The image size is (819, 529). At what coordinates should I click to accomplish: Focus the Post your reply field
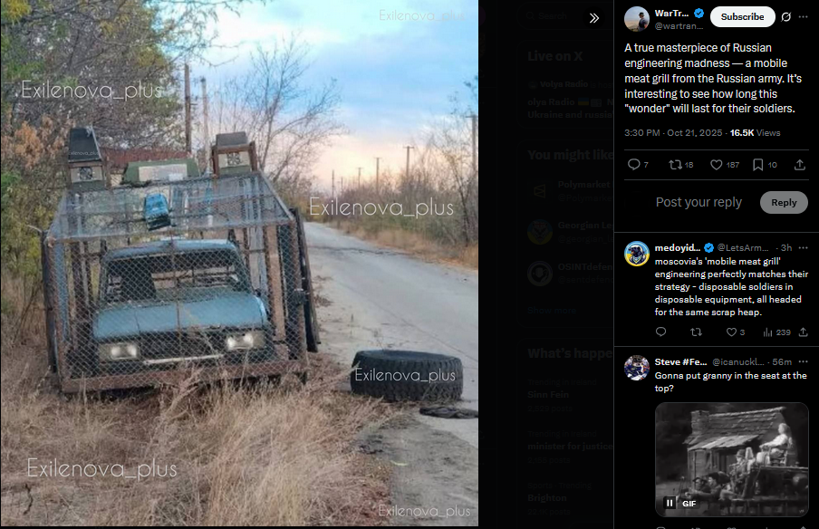(x=699, y=202)
